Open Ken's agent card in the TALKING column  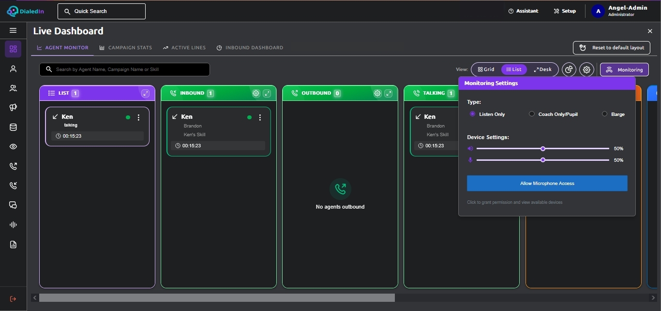click(x=434, y=131)
